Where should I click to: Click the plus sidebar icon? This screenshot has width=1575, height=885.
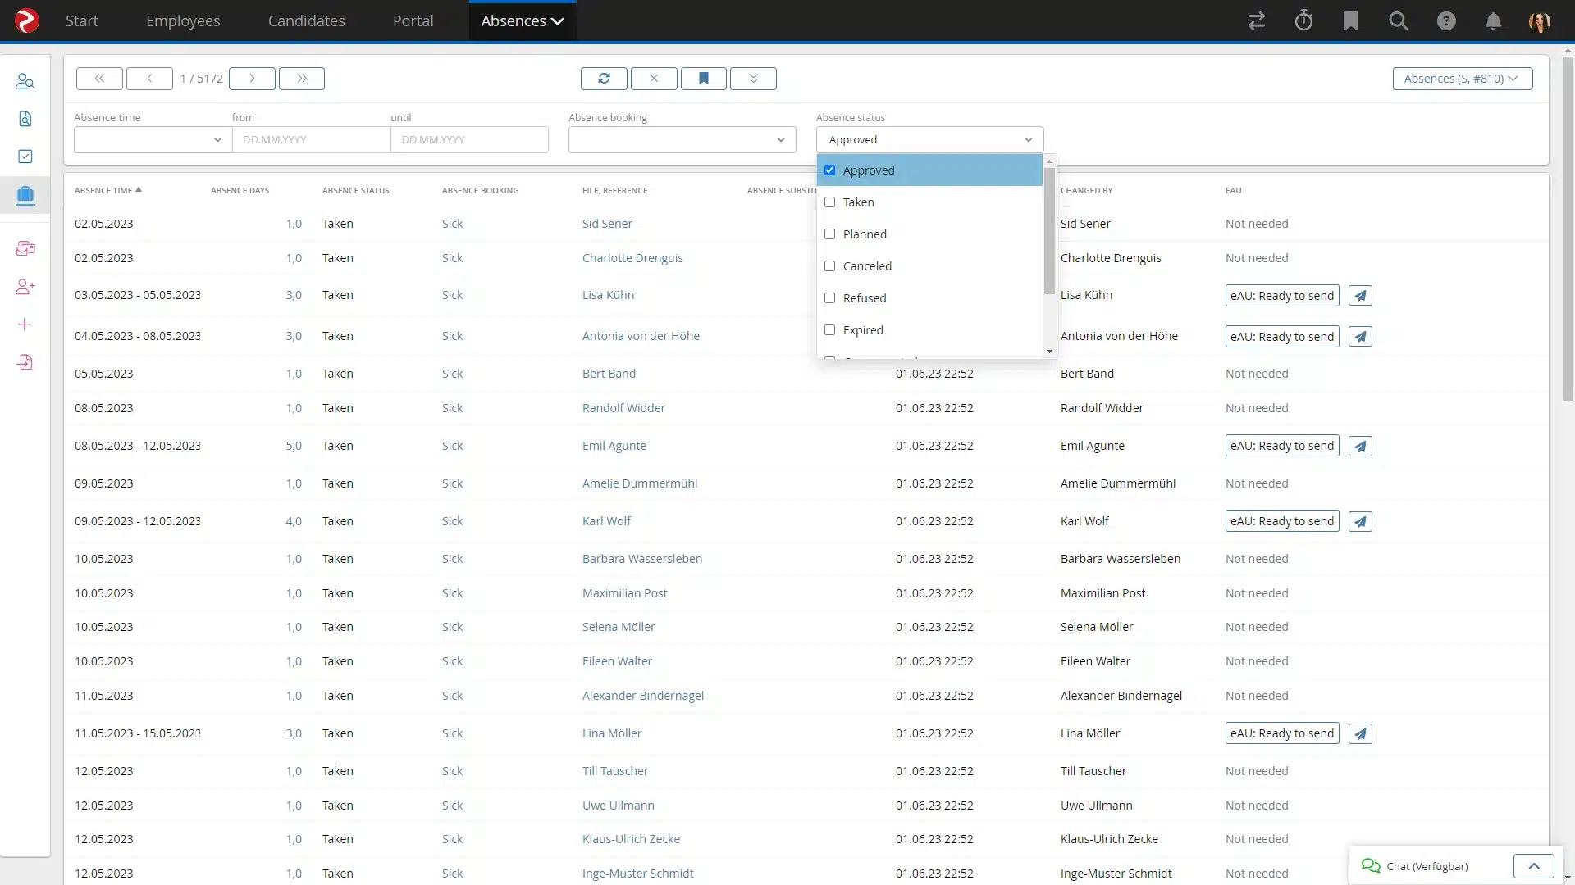[25, 324]
